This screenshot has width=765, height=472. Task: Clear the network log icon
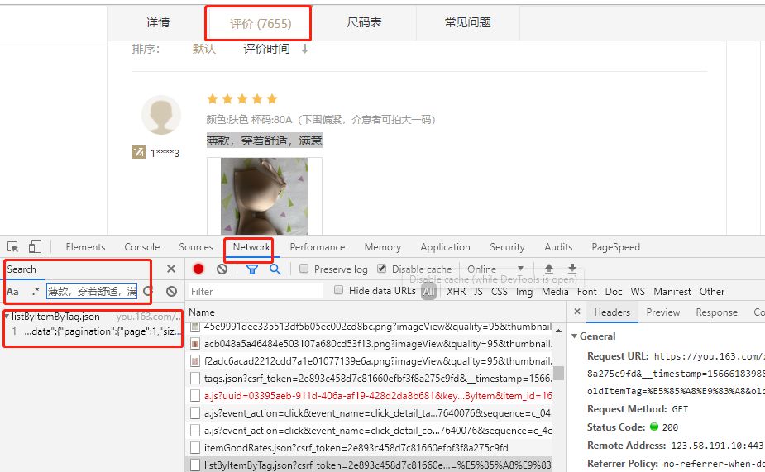click(222, 269)
